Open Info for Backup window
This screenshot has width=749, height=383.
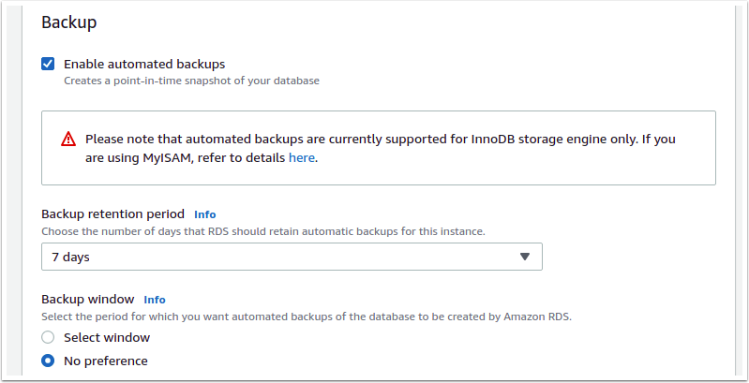pyautogui.click(x=155, y=300)
